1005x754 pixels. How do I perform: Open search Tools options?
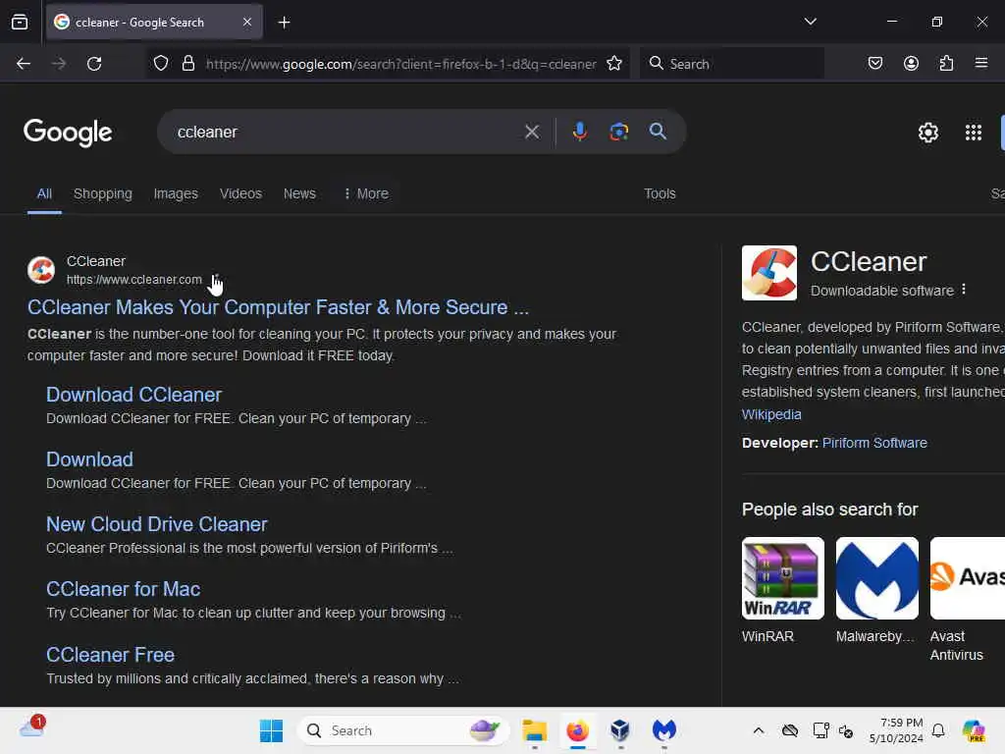click(660, 193)
